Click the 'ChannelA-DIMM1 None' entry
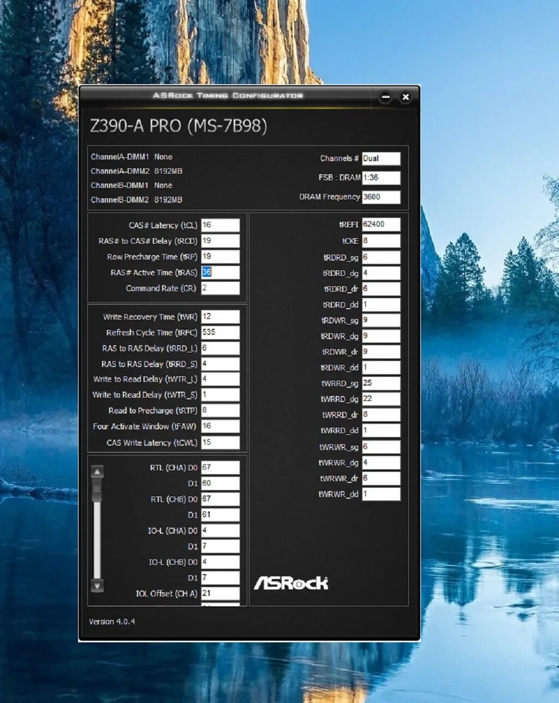 [132, 157]
